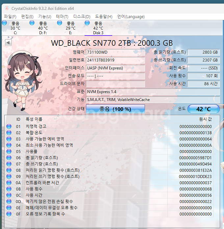Click rotation speed value ---- (SSD)
This screenshot has height=229, width=224.
(x=204, y=68)
